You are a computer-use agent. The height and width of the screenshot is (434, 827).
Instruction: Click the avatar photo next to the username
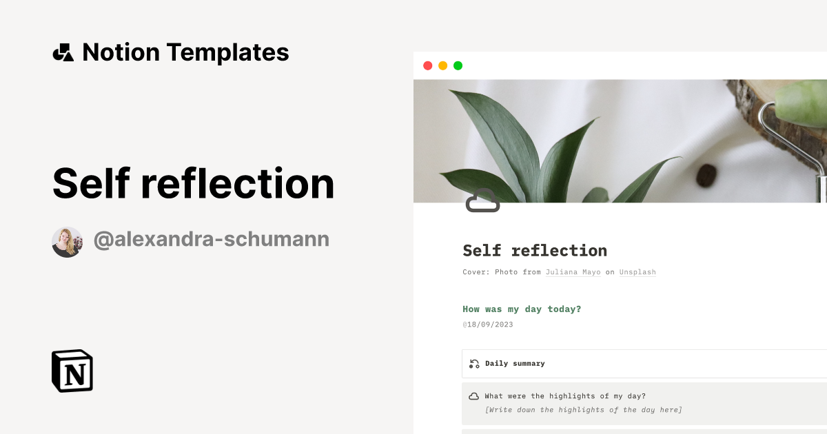(67, 241)
